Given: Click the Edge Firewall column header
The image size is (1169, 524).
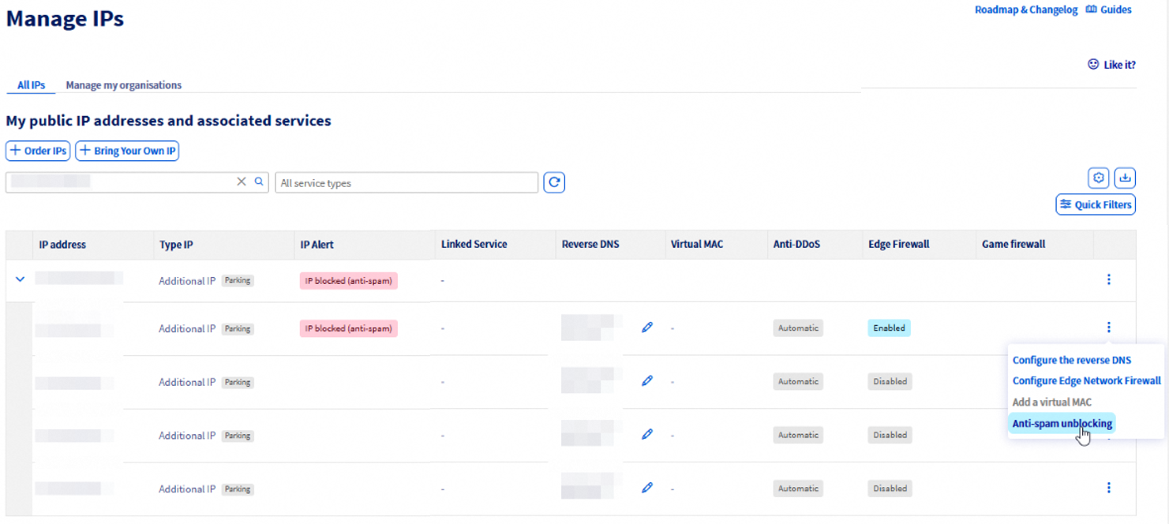Looking at the screenshot, I should 899,245.
